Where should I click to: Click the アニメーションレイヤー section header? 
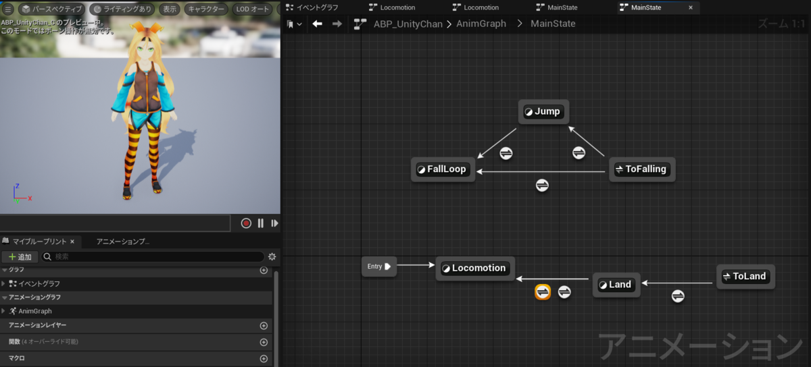click(x=136, y=325)
